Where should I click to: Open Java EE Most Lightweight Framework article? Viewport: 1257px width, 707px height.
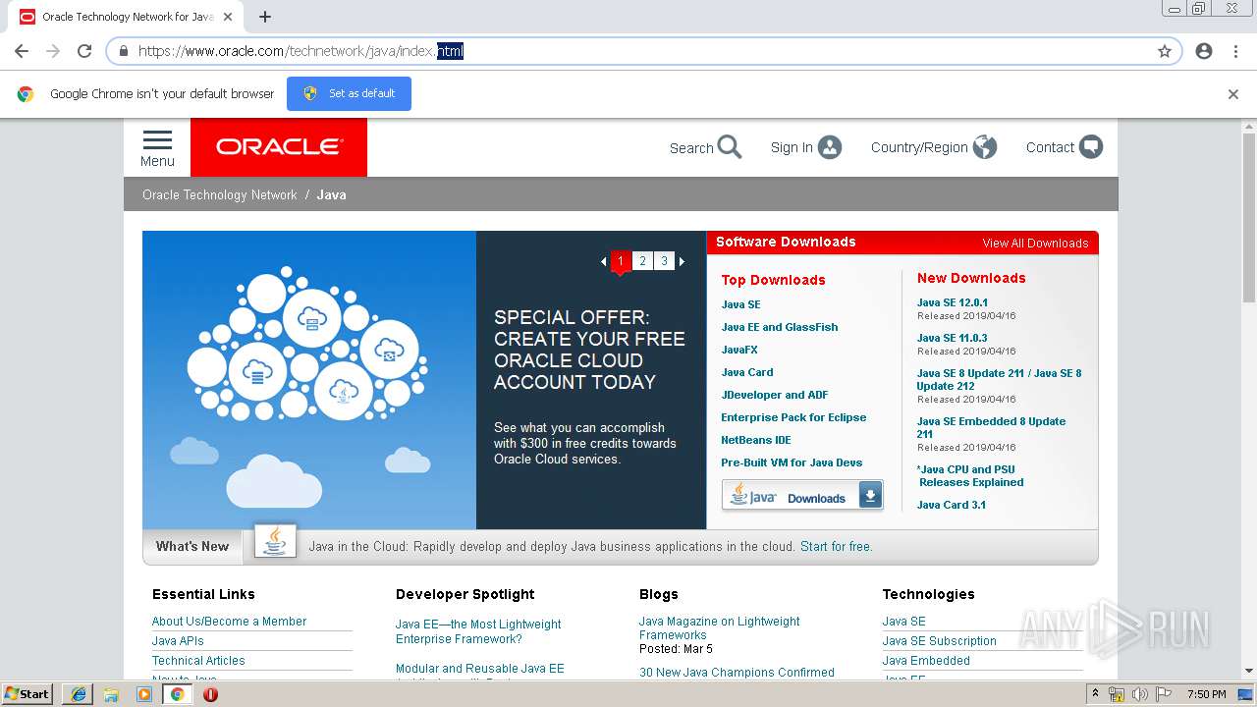pos(478,631)
